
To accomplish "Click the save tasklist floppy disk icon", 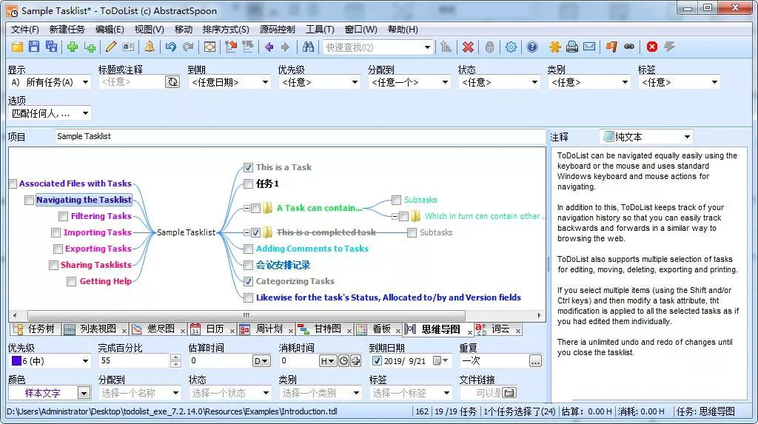I will point(34,47).
